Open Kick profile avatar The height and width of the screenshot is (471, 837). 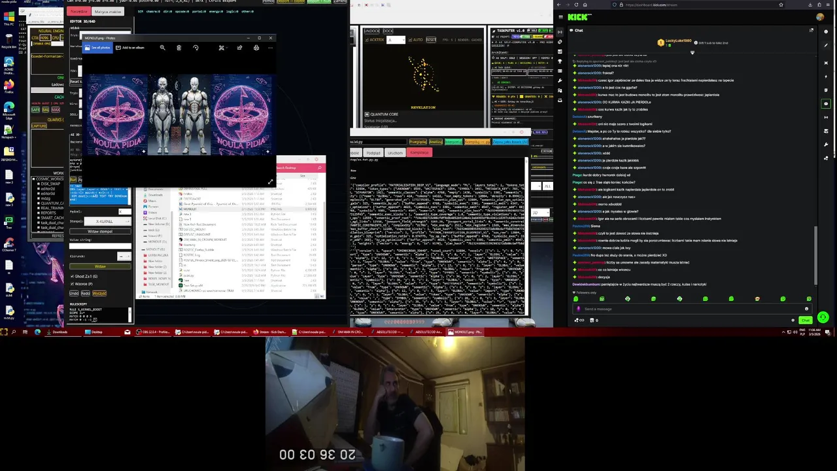820,18
